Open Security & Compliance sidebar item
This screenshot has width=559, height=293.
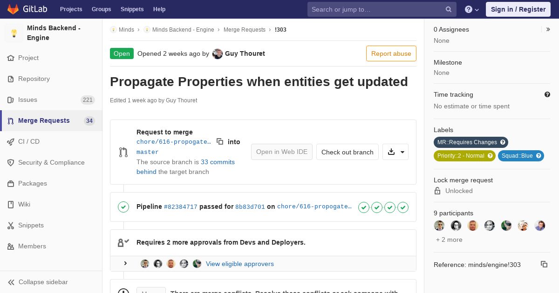tap(51, 162)
